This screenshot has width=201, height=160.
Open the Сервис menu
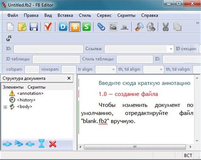tap(104, 15)
